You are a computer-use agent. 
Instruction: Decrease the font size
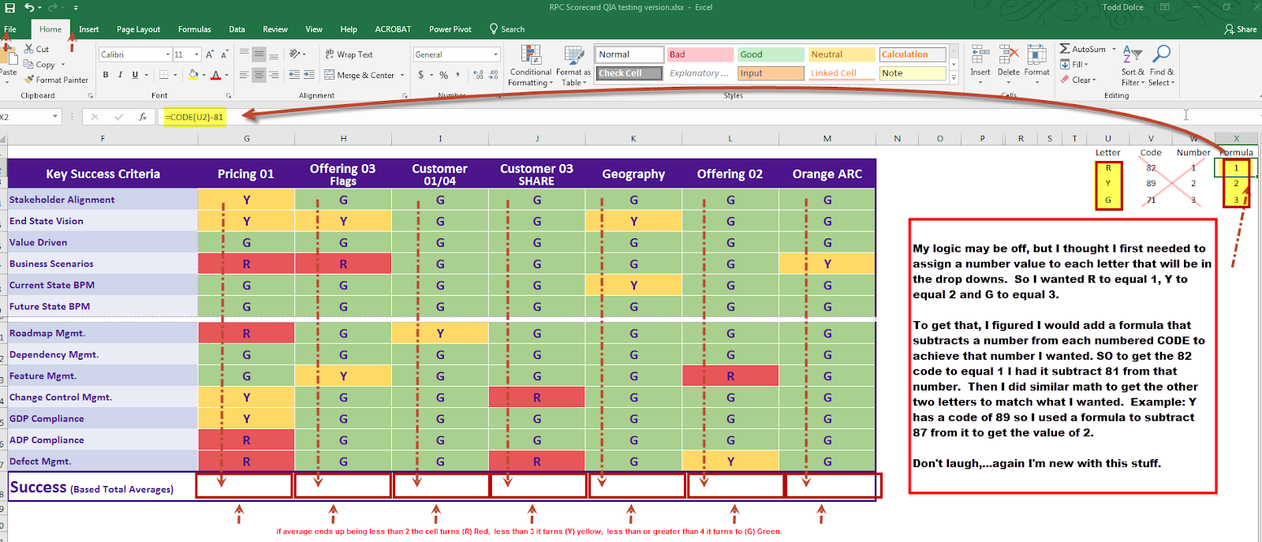[x=225, y=54]
